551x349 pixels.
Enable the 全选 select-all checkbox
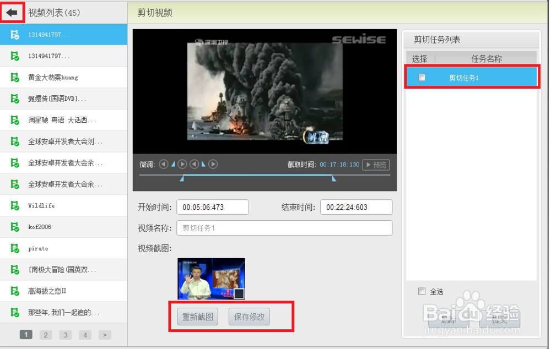[x=422, y=292]
